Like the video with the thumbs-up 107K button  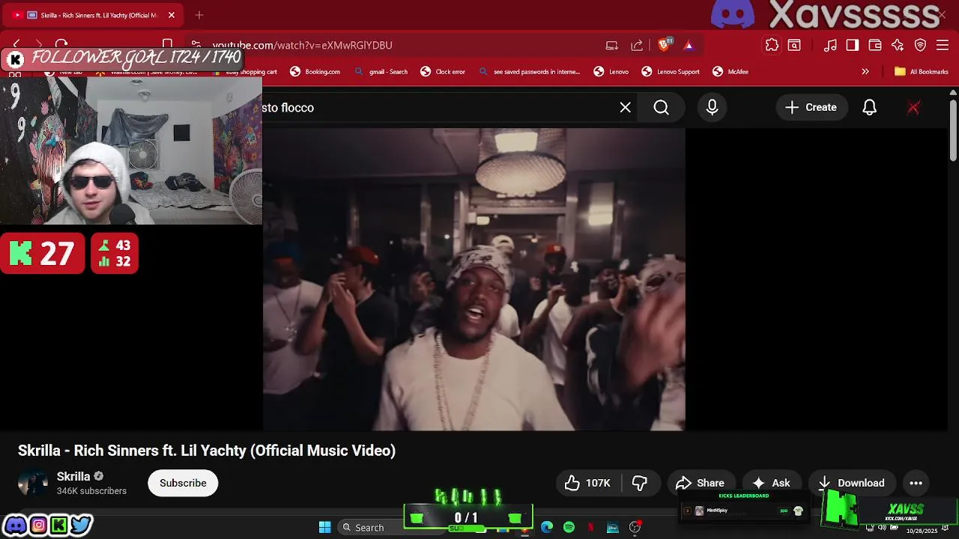pyautogui.click(x=588, y=483)
